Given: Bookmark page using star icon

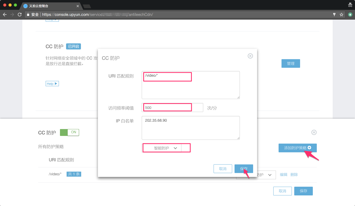Looking at the screenshot, I should 341,15.
